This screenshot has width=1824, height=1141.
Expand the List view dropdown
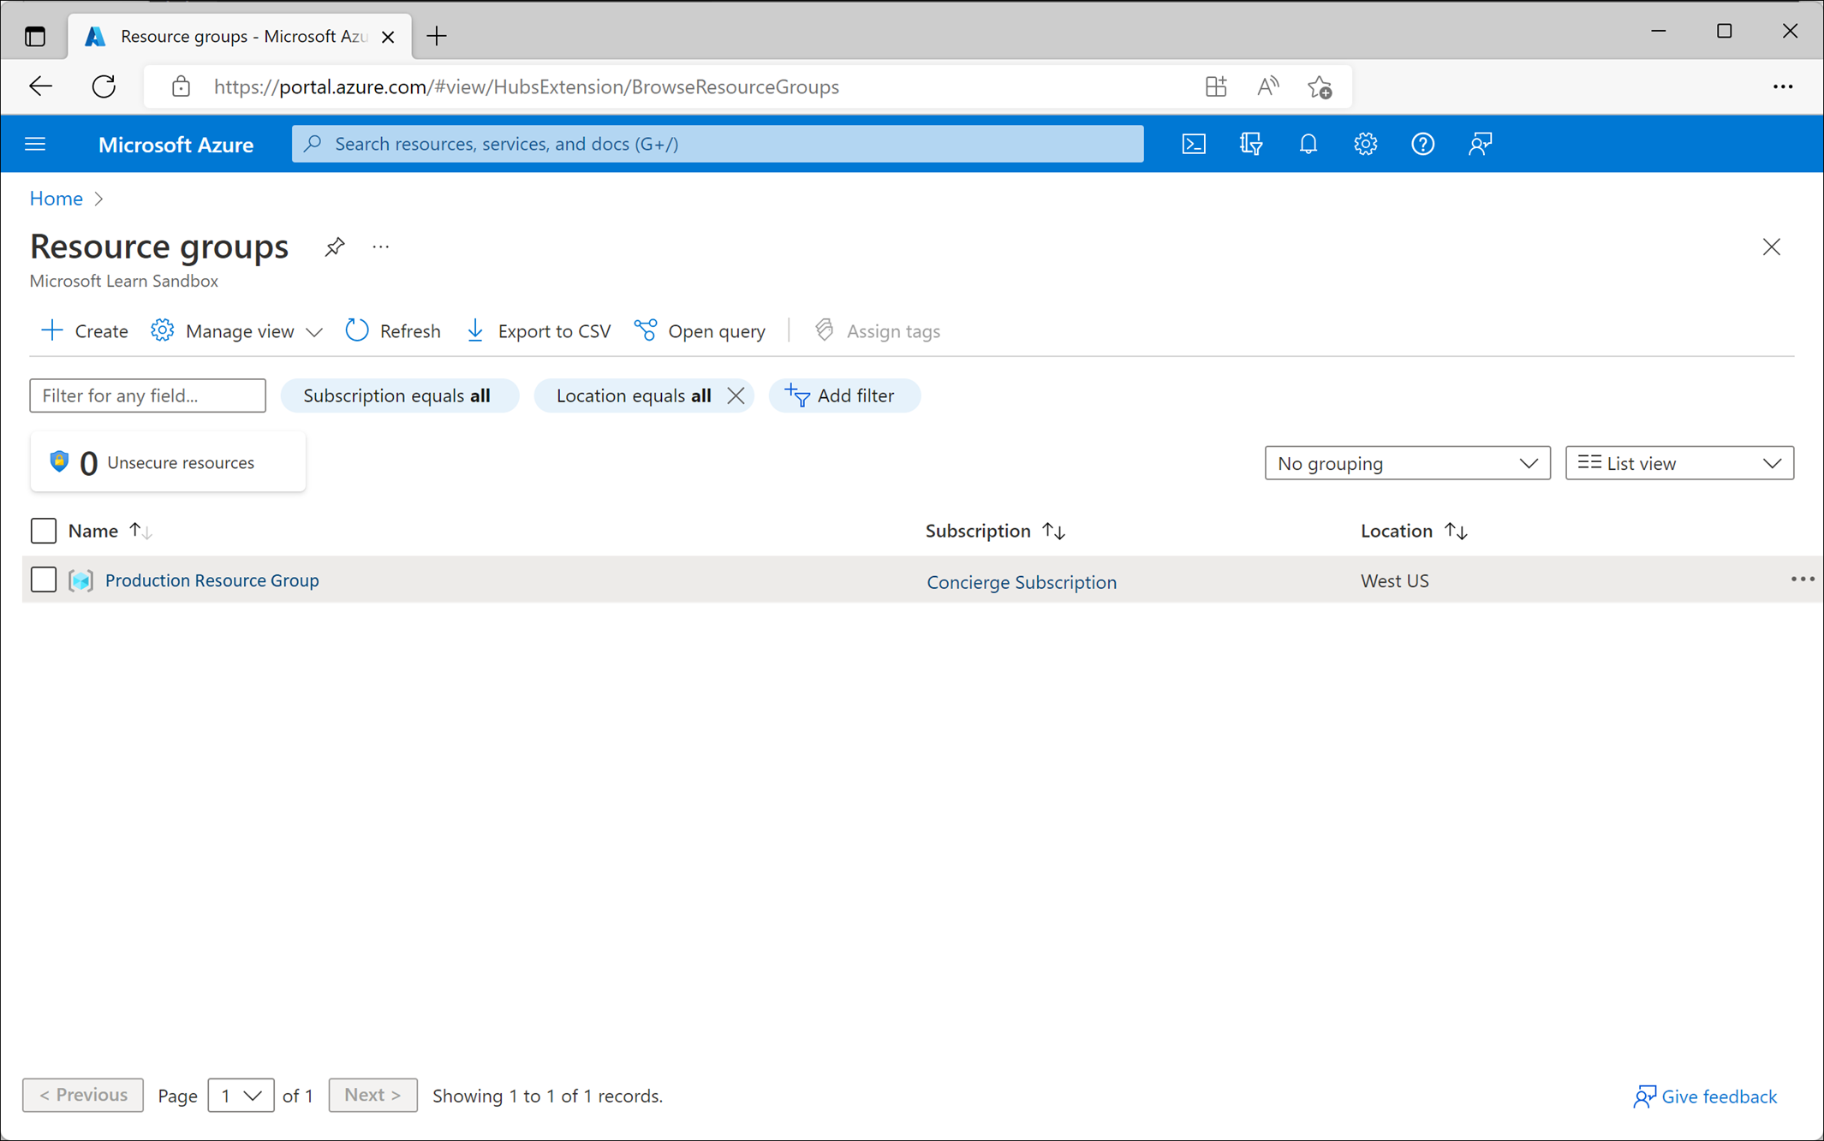pyautogui.click(x=1679, y=463)
